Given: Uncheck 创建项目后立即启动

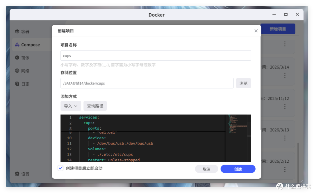Looking at the screenshot, I should click(60, 168).
